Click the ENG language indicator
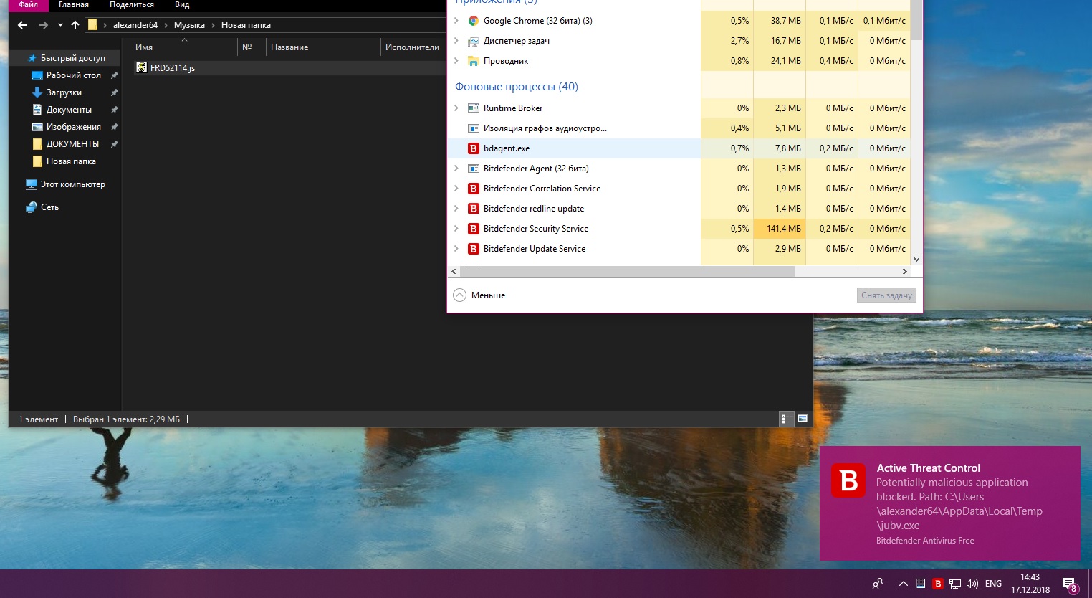This screenshot has width=1092, height=598. coord(993,584)
